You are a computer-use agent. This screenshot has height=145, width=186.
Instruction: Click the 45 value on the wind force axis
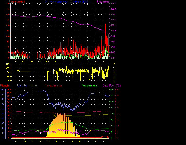[8, 9]
